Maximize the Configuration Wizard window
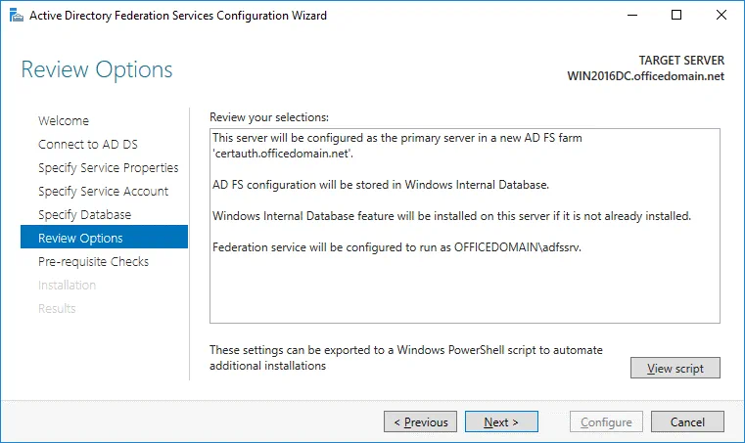The image size is (745, 443). coord(676,16)
